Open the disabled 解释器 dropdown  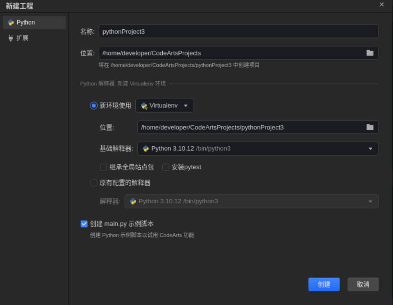[251, 201]
